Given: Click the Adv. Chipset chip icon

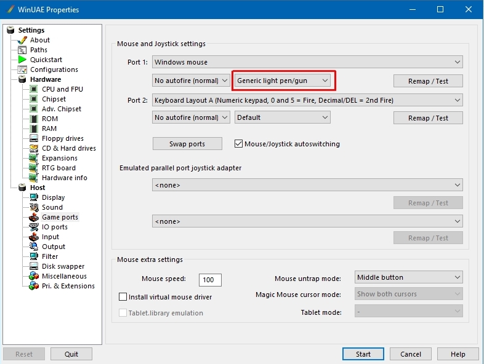Looking at the screenshot, I should point(34,109).
